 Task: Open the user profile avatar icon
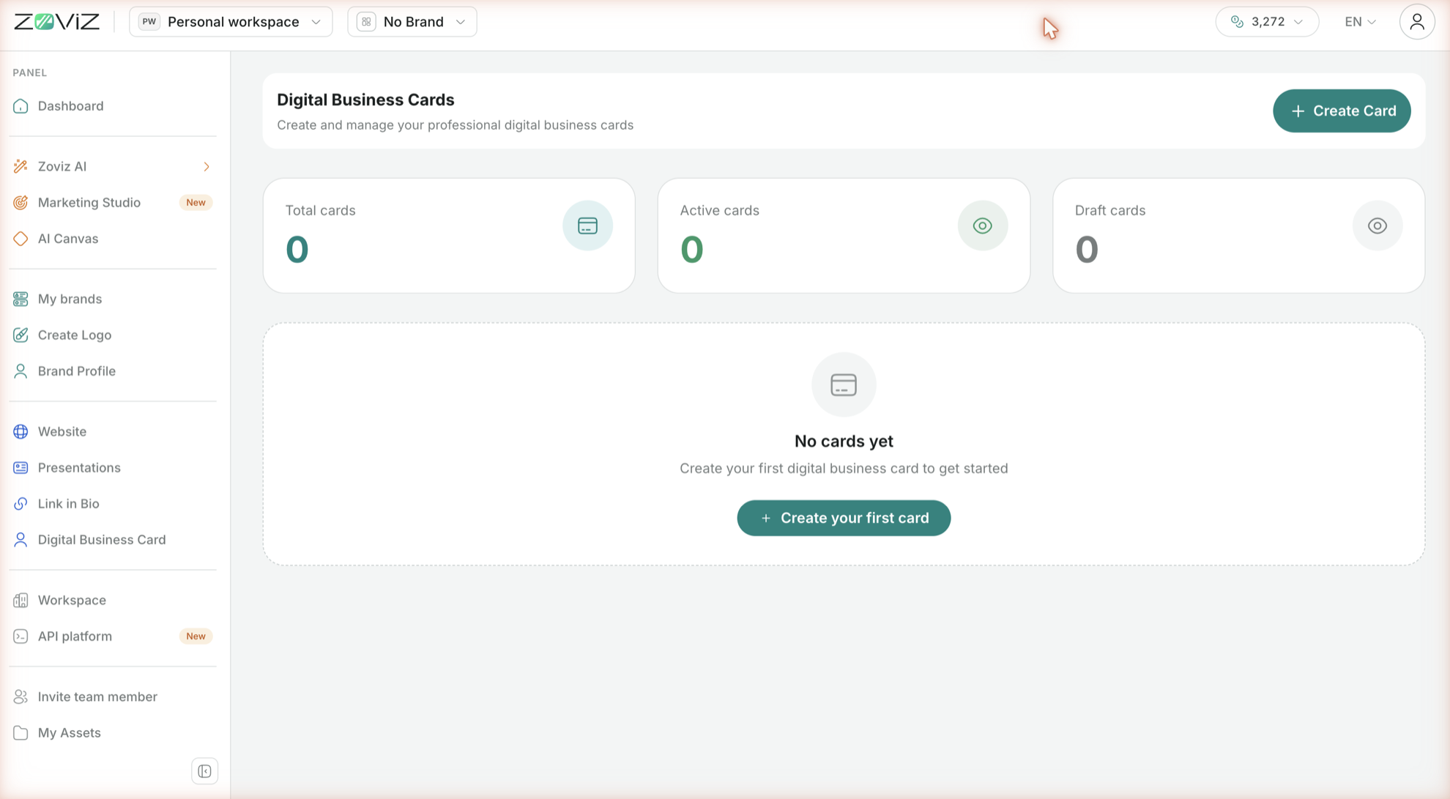click(1416, 22)
